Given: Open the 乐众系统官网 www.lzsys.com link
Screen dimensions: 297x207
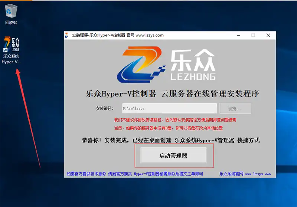Looking at the screenshot, I should (245, 174).
